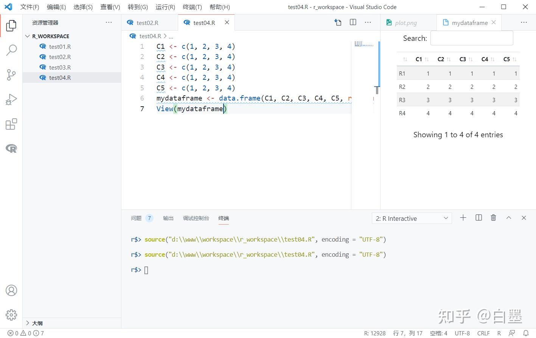Toggle panel maximize with the chevron icon
Image resolution: width=536 pixels, height=338 pixels.
[508, 218]
